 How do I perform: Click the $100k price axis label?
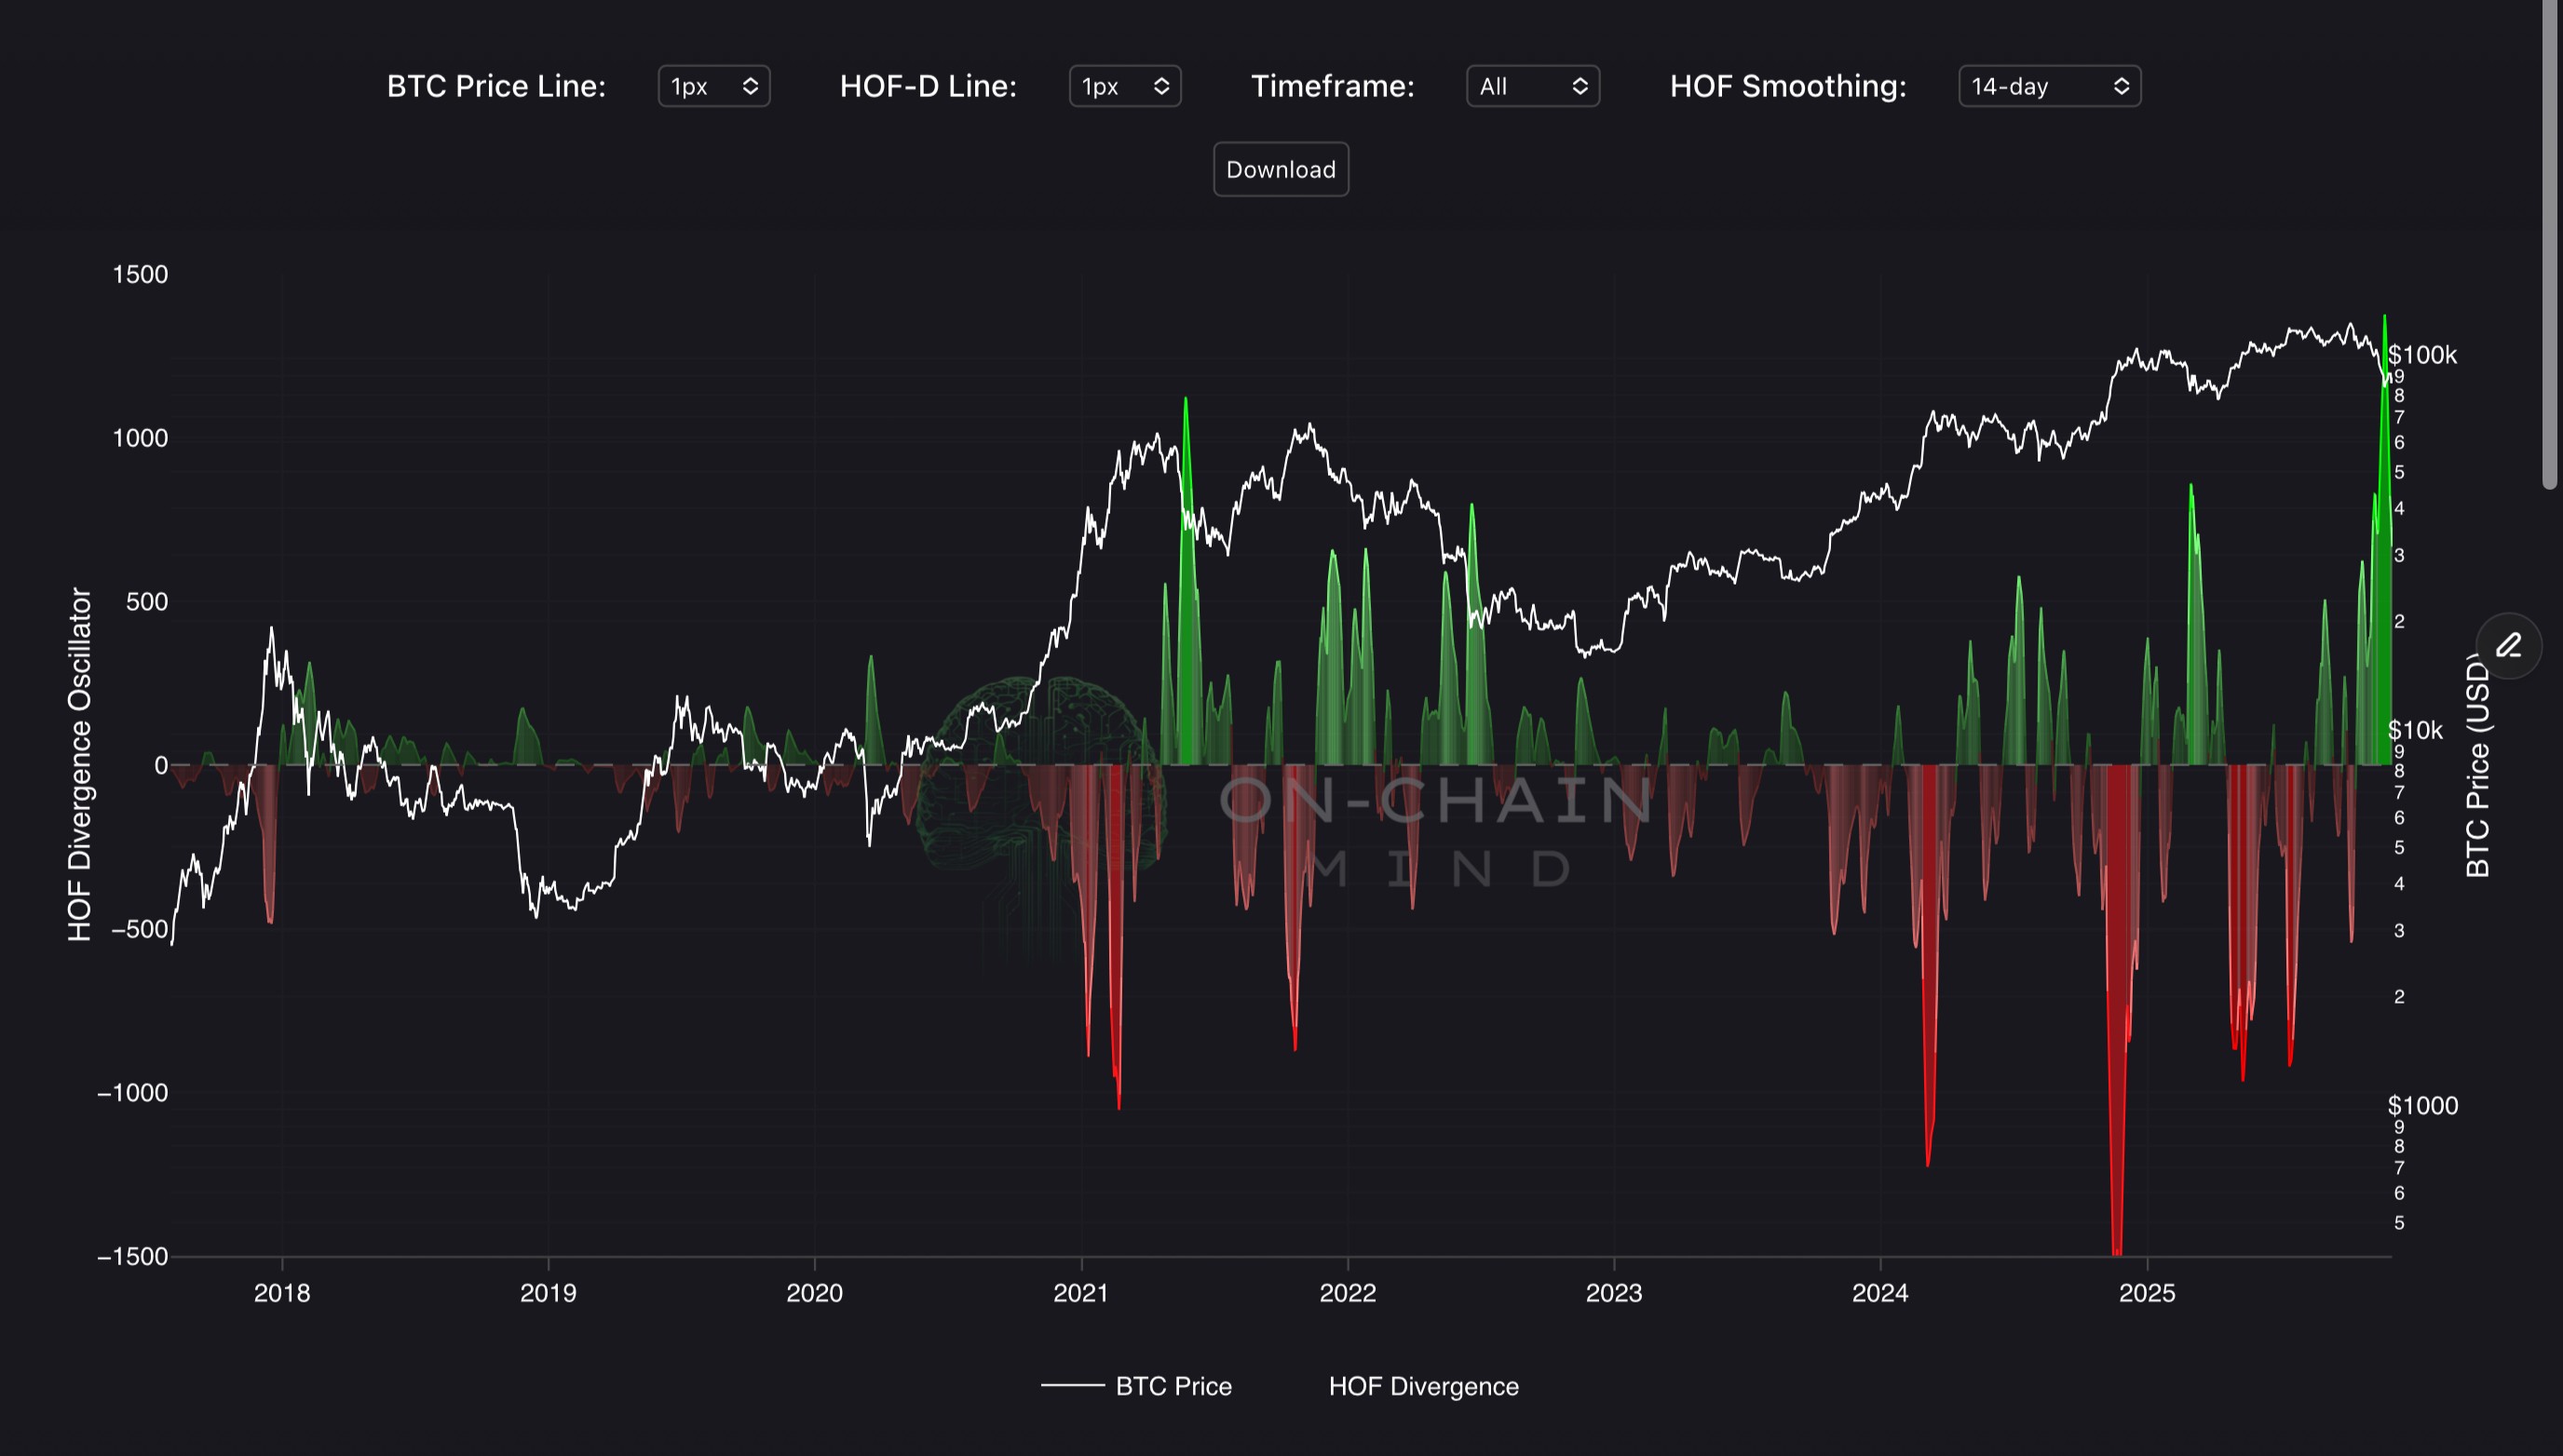2422,355
